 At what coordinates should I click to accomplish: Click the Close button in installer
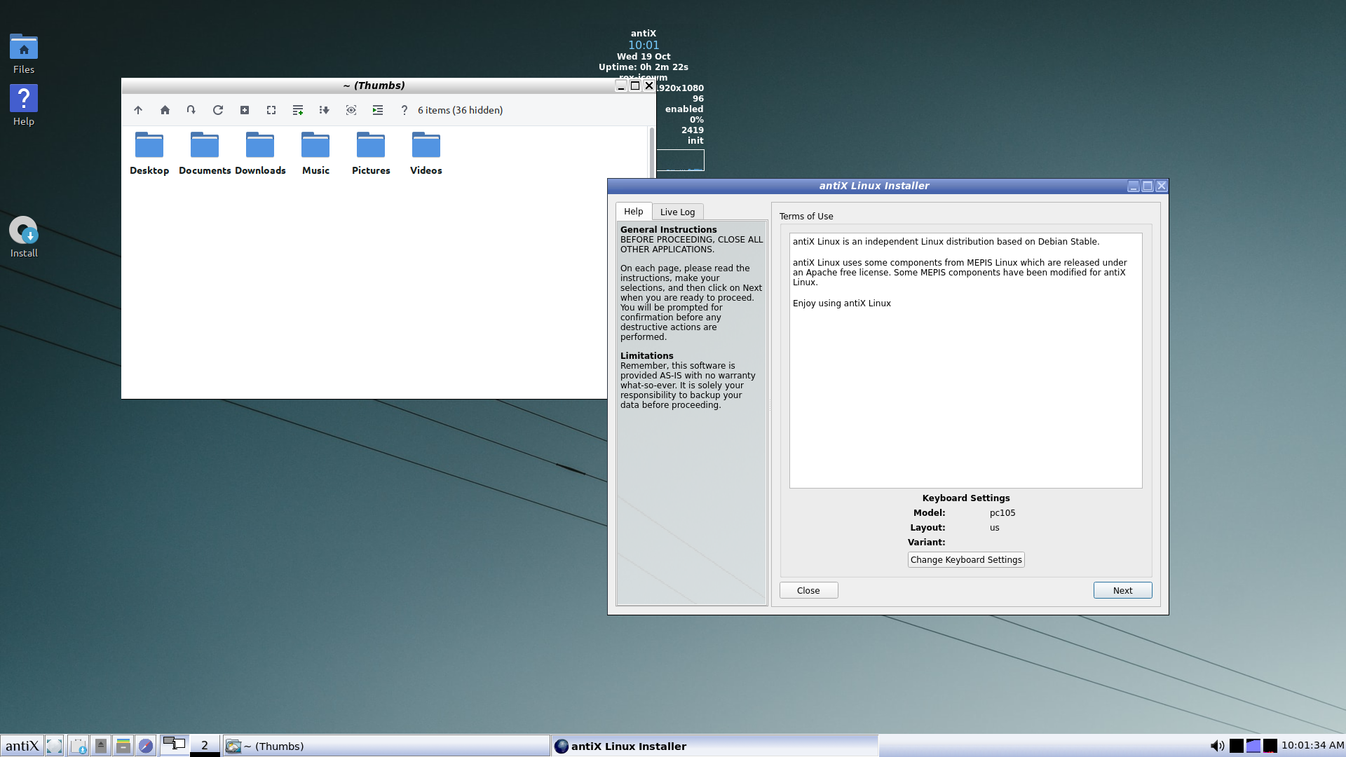808,591
